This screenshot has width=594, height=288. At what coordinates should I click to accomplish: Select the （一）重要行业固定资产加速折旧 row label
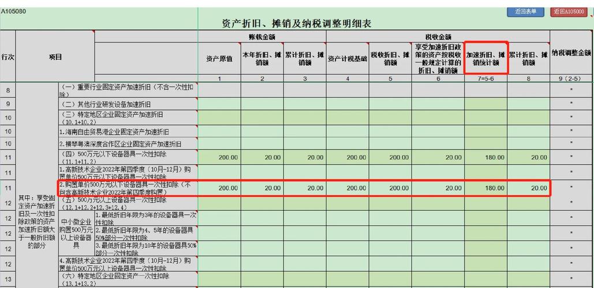[x=127, y=90]
